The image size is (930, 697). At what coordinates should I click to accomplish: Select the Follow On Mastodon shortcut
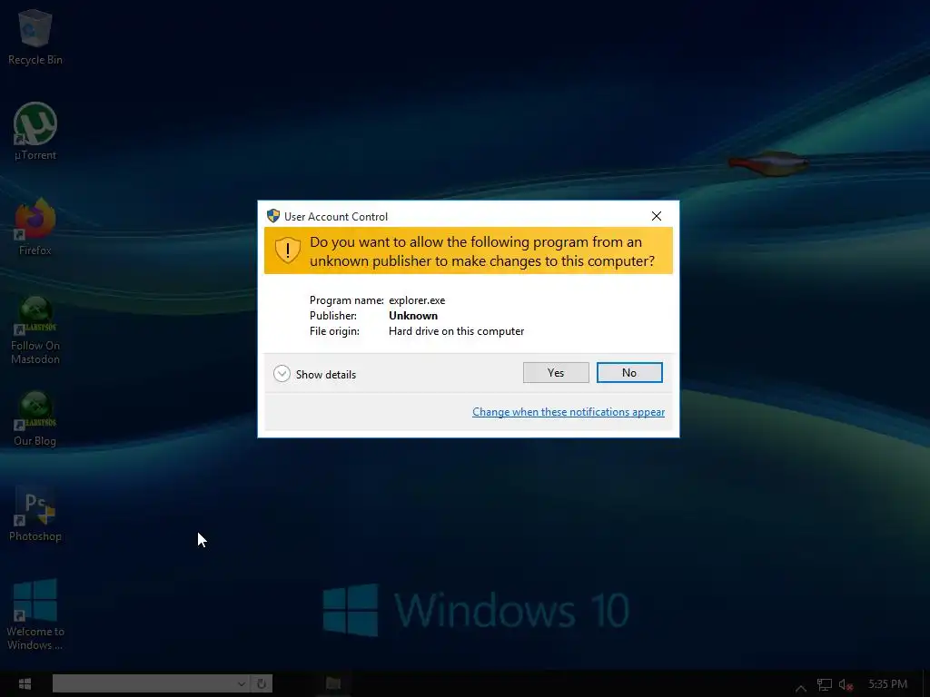click(x=35, y=330)
